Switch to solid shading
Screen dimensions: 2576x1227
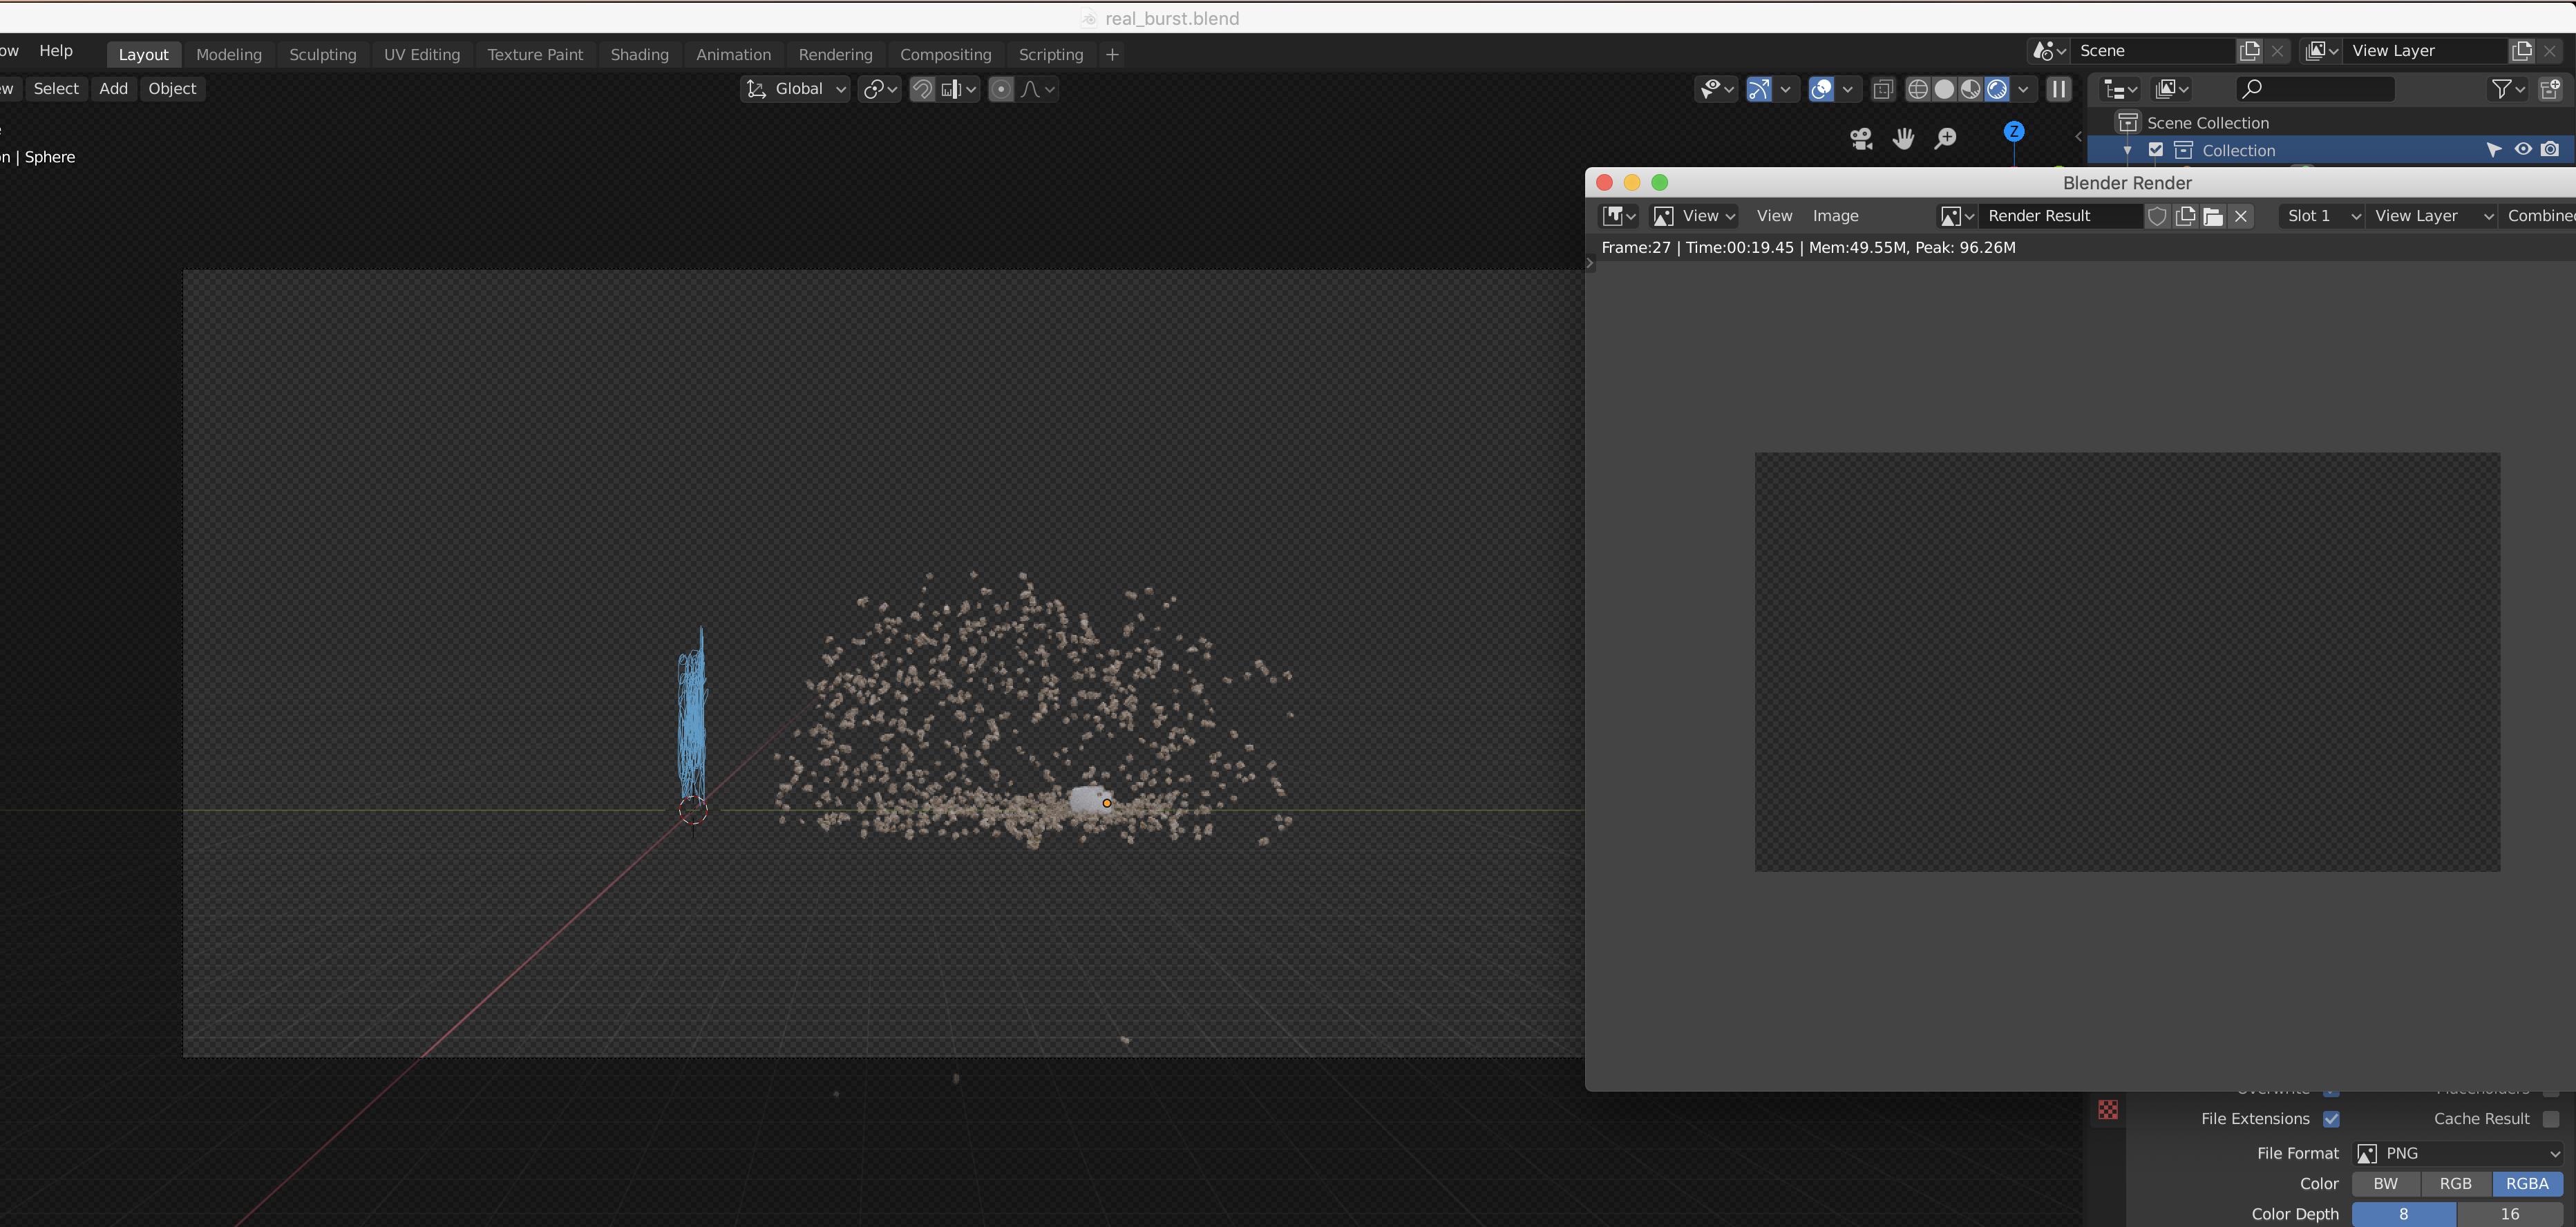click(1944, 89)
